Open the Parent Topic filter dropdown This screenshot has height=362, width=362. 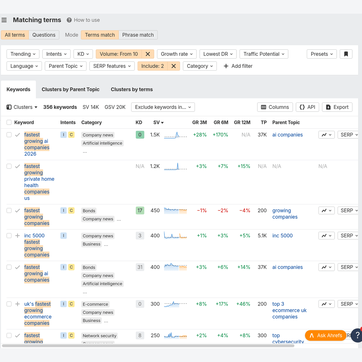[65, 66]
